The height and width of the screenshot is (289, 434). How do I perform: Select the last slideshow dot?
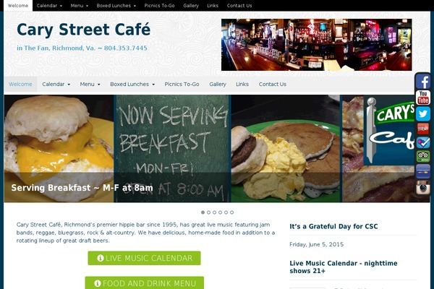[232, 212]
